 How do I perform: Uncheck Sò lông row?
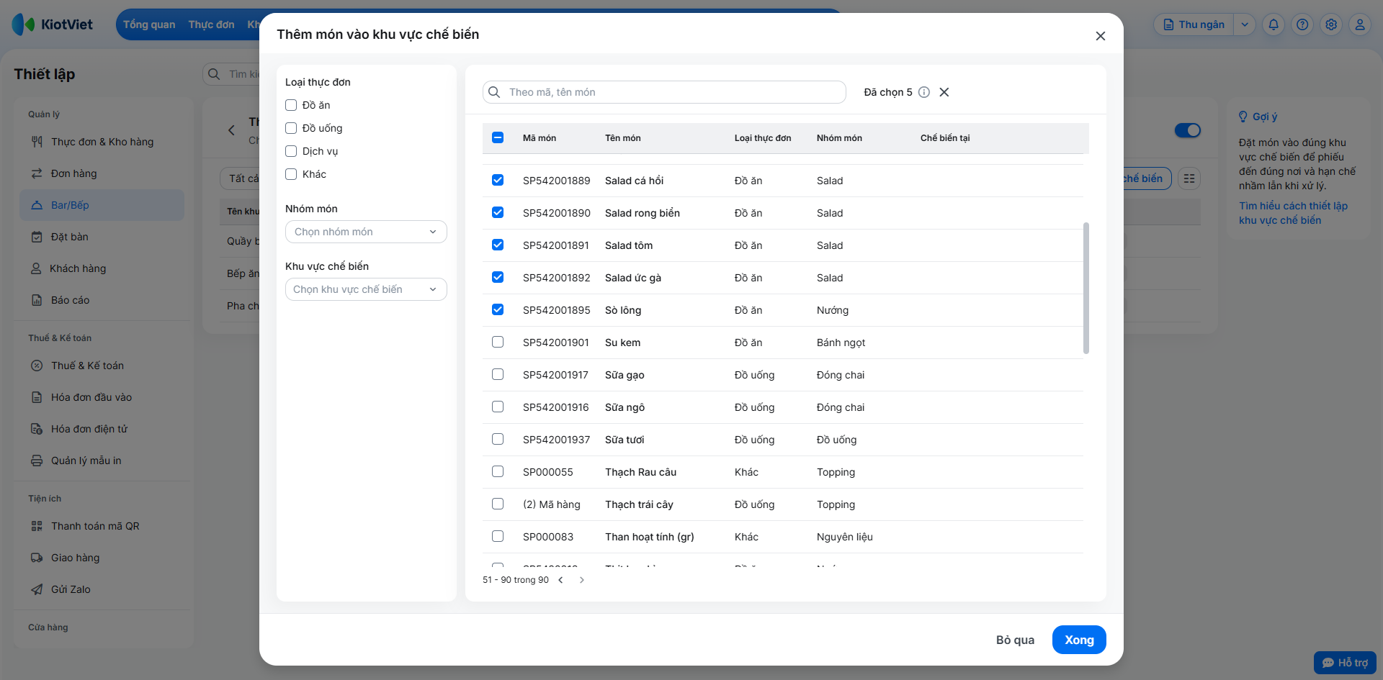click(498, 309)
